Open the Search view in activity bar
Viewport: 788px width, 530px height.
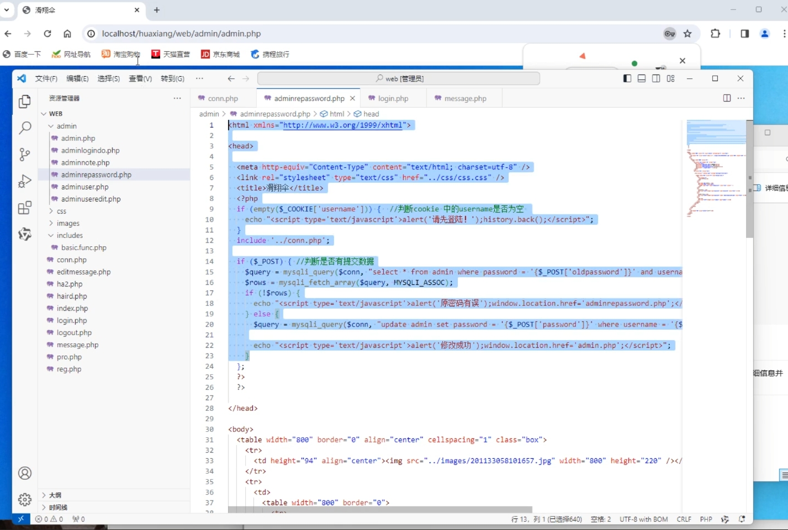pyautogui.click(x=25, y=128)
